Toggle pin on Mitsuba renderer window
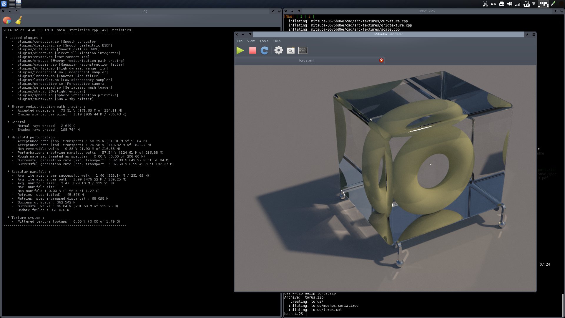This screenshot has height=318, width=565. [527, 34]
